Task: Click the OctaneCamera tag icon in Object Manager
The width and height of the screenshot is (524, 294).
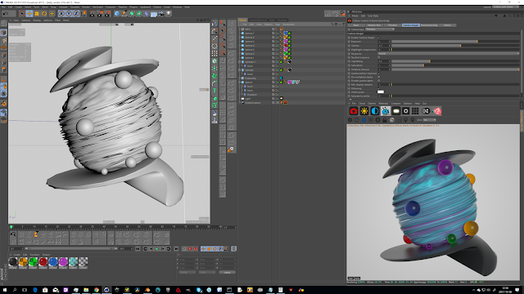Action: (286, 102)
